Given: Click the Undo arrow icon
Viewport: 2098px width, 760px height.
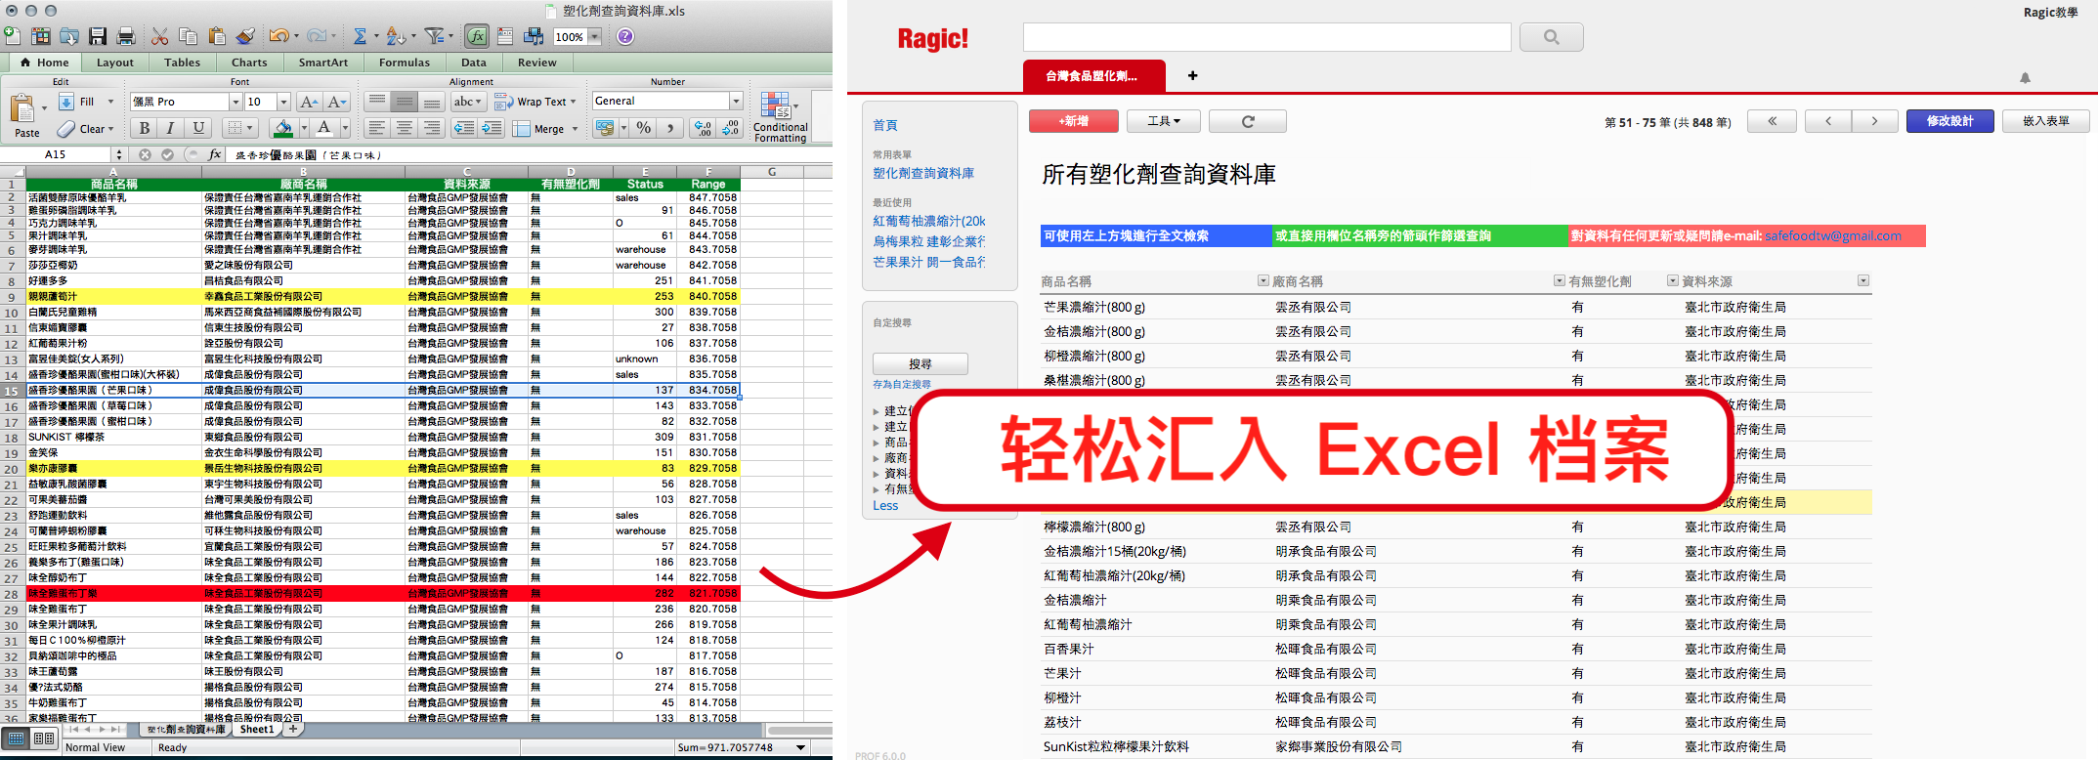Looking at the screenshot, I should [278, 36].
